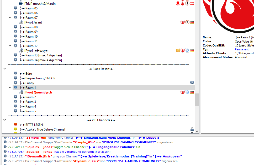
Task: Click the blue badge on the [Pyro] QueenBysch row
Action: [x=187, y=92]
